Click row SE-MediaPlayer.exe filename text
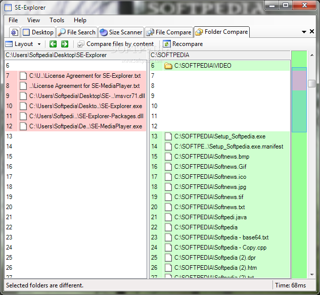320x295 pixels. click(86, 126)
